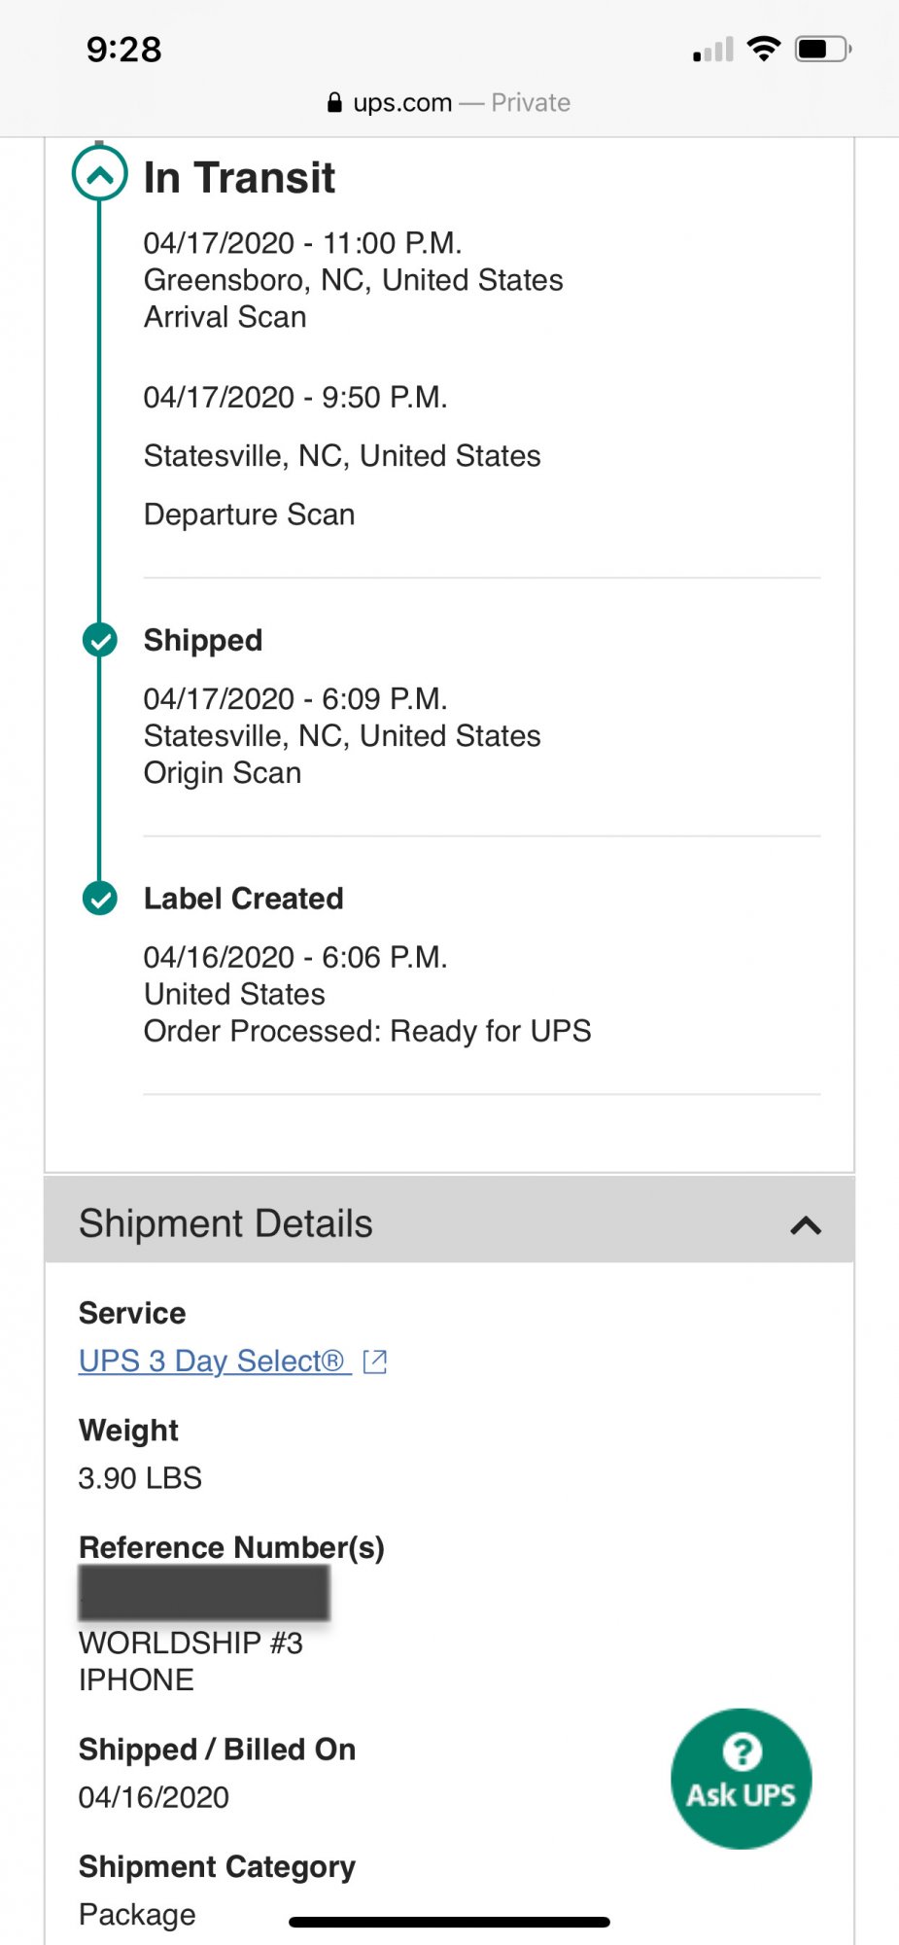
Task: Tap the Shipped milestone heading
Action: point(203,640)
